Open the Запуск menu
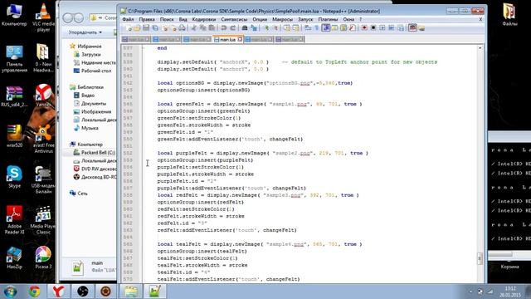 coord(305,19)
